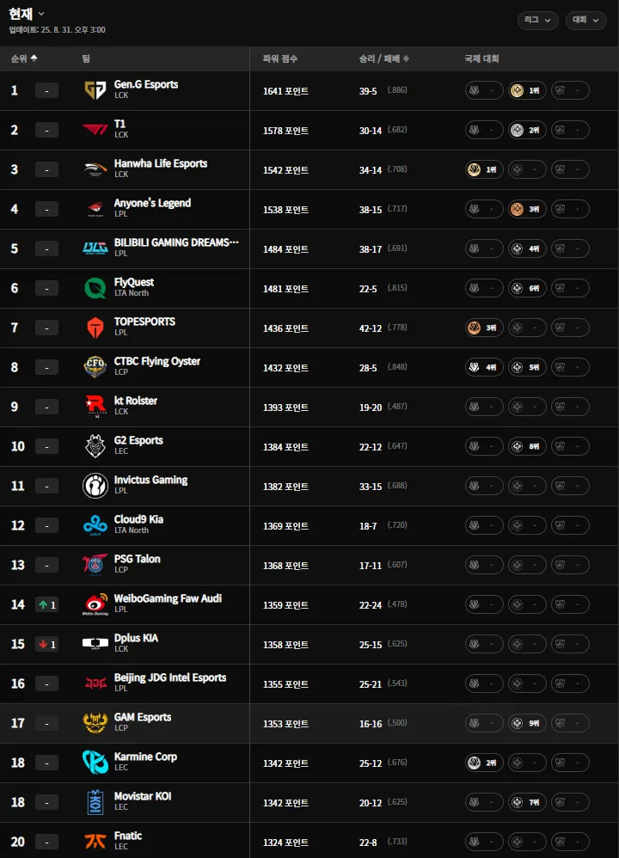The height and width of the screenshot is (858, 619).
Task: Click WeiboGaming's green up-arrow rank change
Action: coord(46,604)
